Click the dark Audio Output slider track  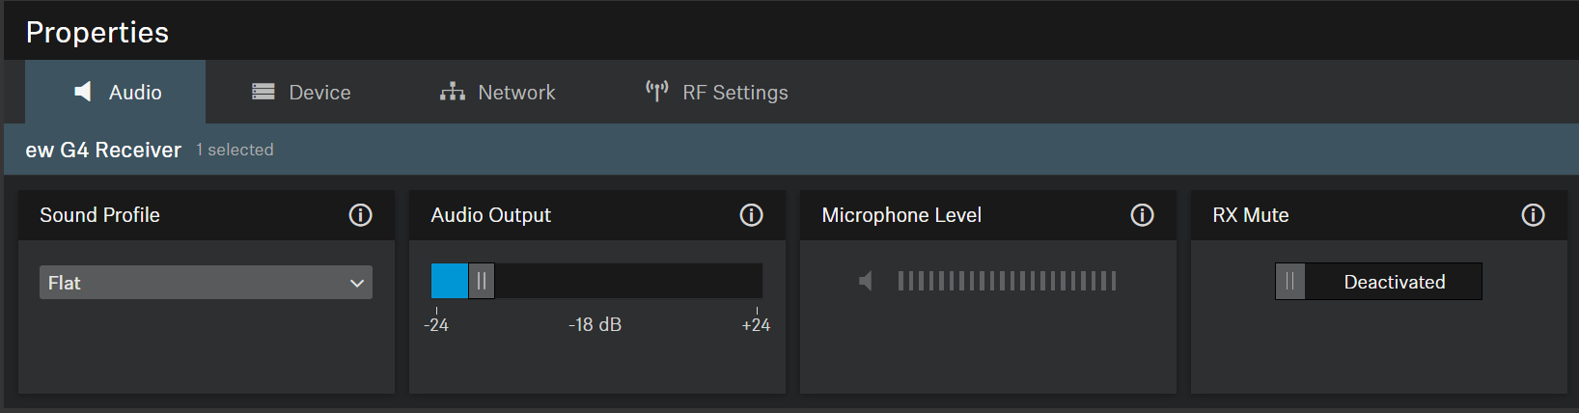627,281
